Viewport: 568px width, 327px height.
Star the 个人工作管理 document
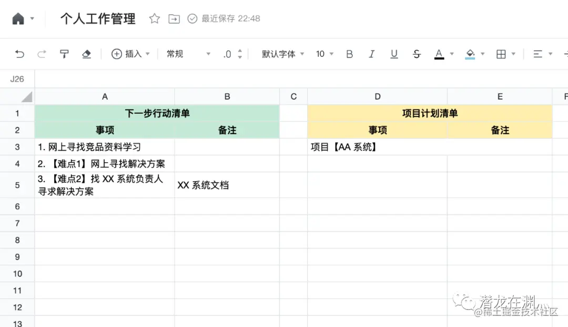click(x=154, y=18)
